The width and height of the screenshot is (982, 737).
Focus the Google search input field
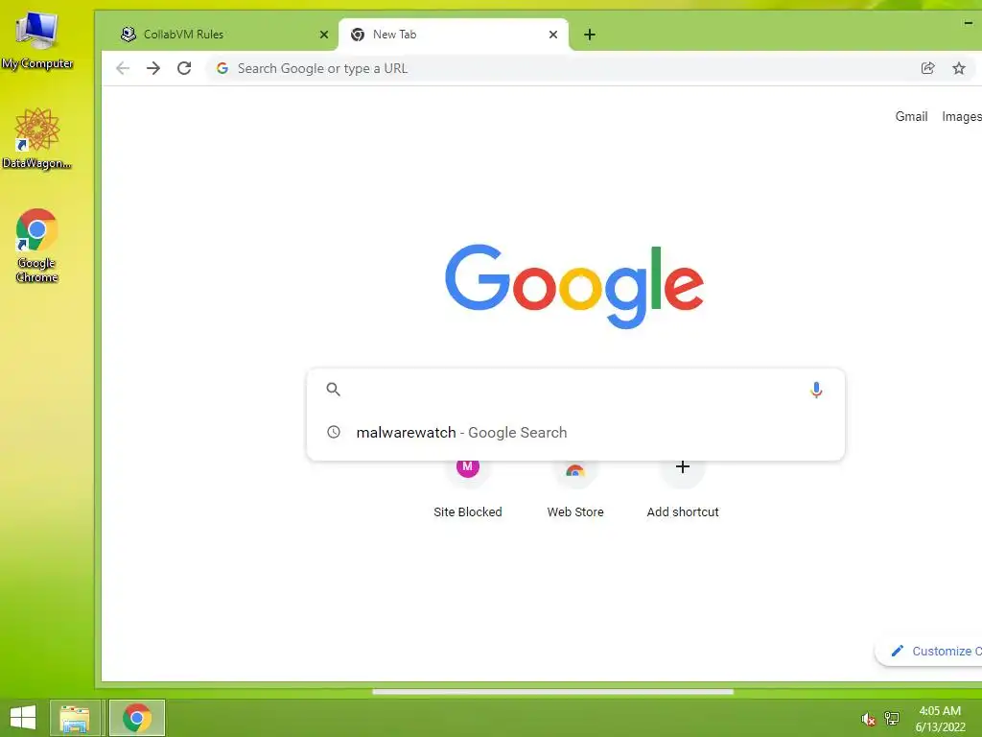575,390
